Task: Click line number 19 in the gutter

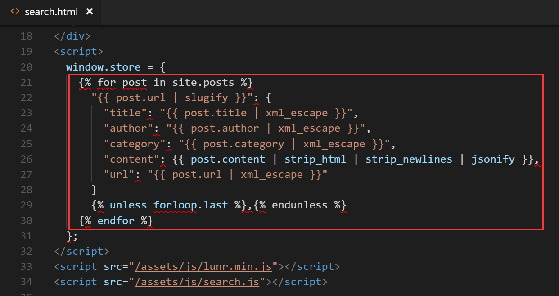Action: pyautogui.click(x=26, y=52)
